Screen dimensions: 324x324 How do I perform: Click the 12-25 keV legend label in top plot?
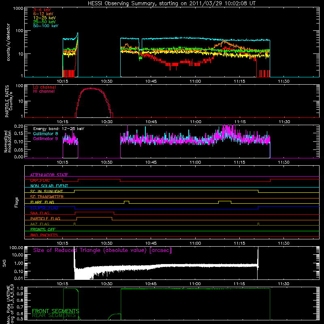[45, 18]
